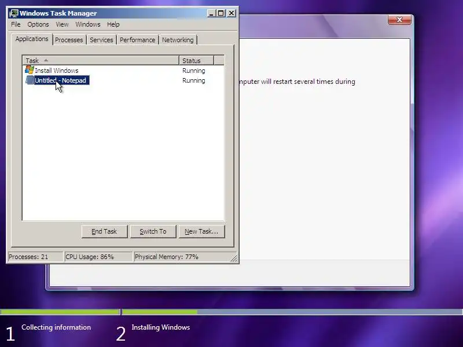463x347 pixels.
Task: Switch to the Performance tab
Action: click(137, 40)
